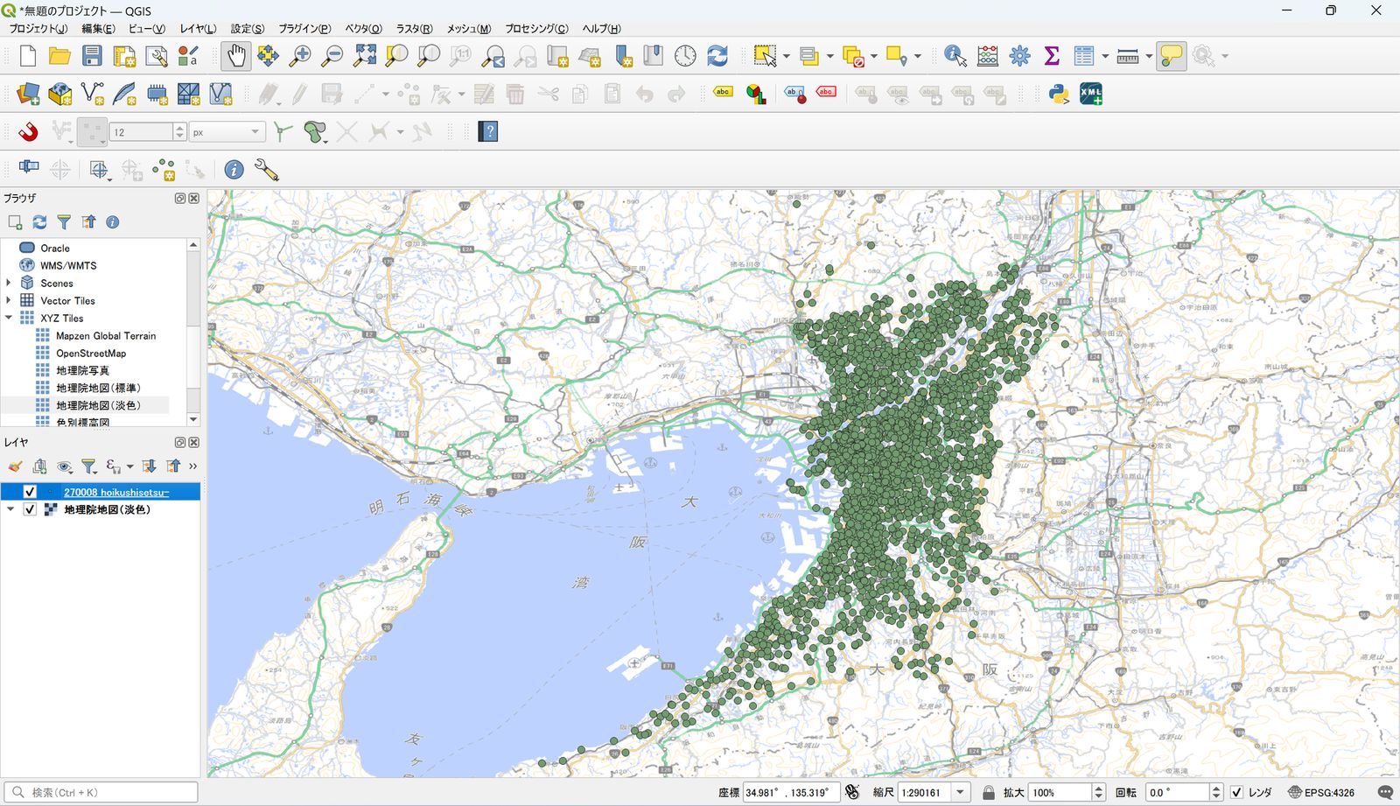Open the ベクタ(O) menu
The height and width of the screenshot is (806, 1400).
click(363, 29)
